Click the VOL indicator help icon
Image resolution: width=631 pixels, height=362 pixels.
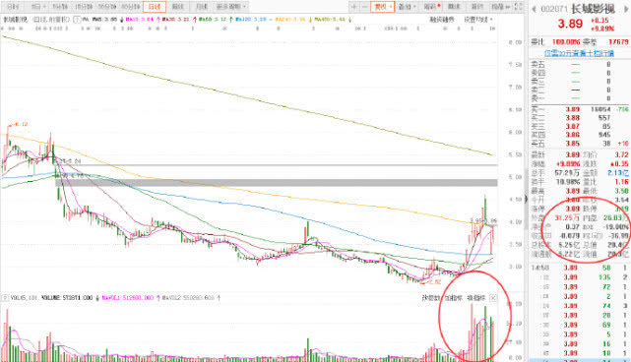5,298
